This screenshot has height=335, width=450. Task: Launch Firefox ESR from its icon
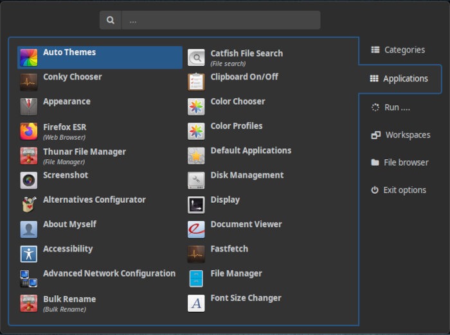click(x=29, y=132)
